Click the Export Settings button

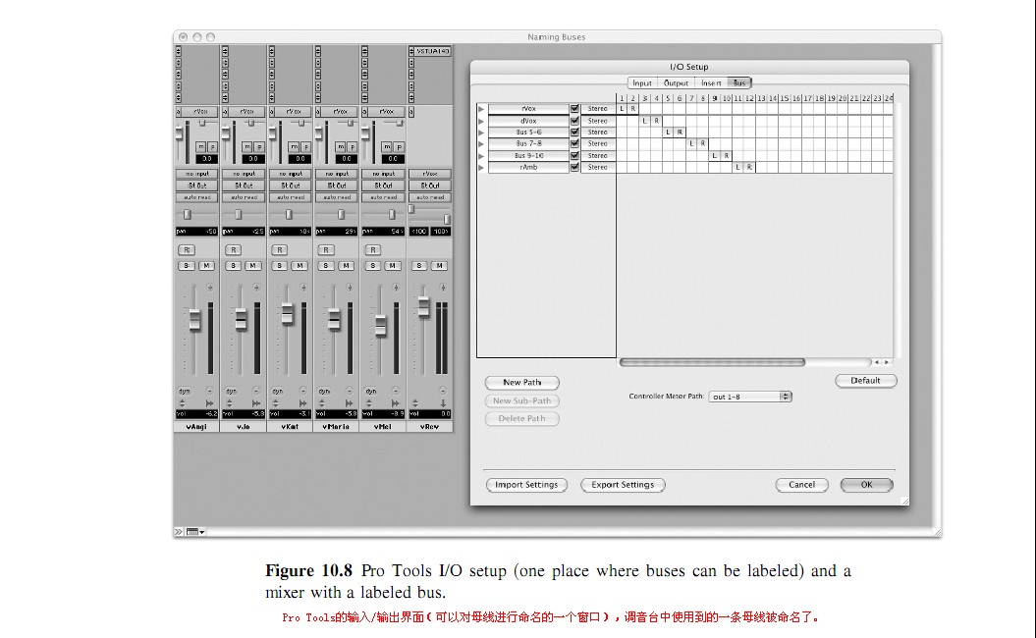tap(623, 485)
